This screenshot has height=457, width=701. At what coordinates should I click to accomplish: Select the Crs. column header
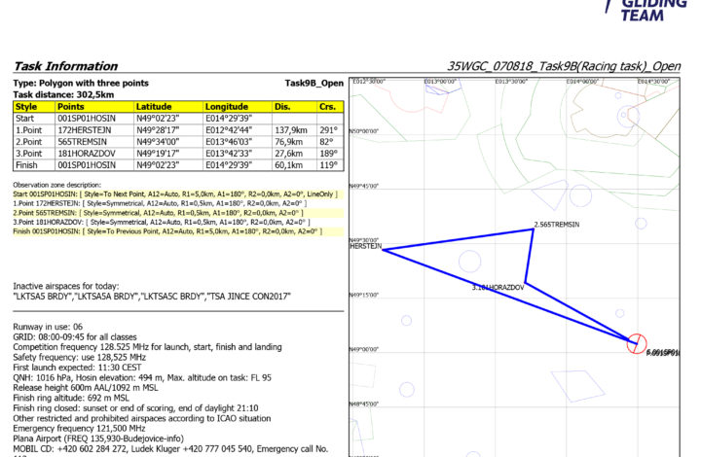pyautogui.click(x=328, y=105)
